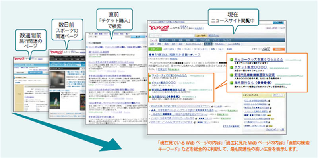The image size is (318, 158).
Task: Click the Yahoo! logo on the sports page
Action: [x=57, y=53]
